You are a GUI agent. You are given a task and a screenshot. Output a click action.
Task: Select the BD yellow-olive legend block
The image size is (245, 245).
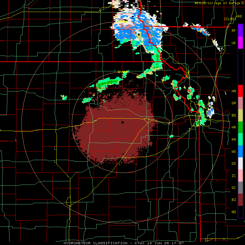240,115
